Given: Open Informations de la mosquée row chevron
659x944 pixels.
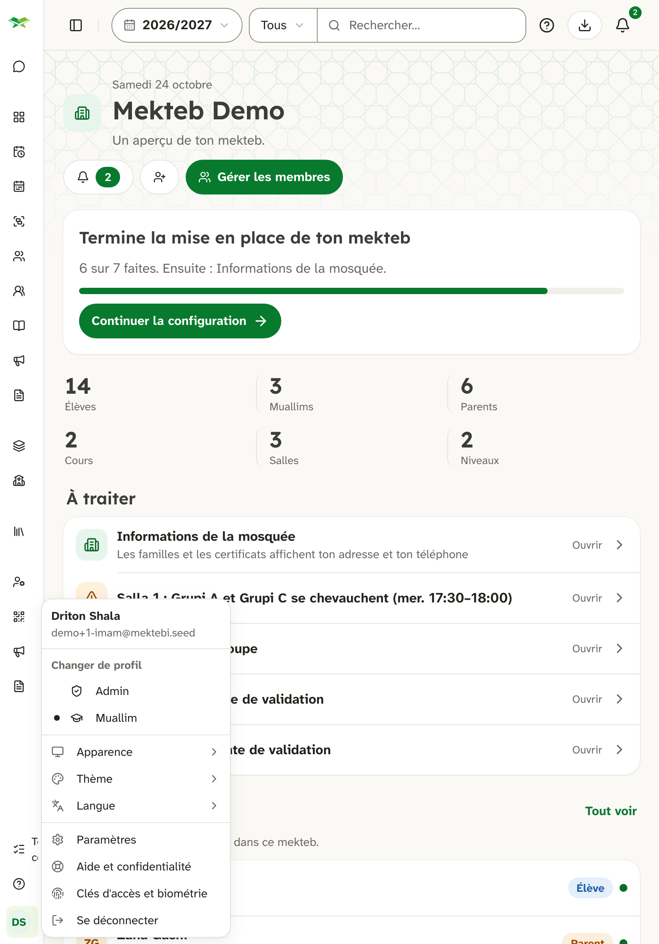Looking at the screenshot, I should [619, 545].
